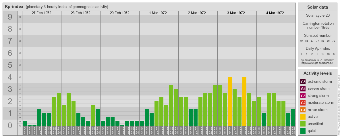Click the sunspot number value 83
The image size is (340, 138).
[323, 41]
